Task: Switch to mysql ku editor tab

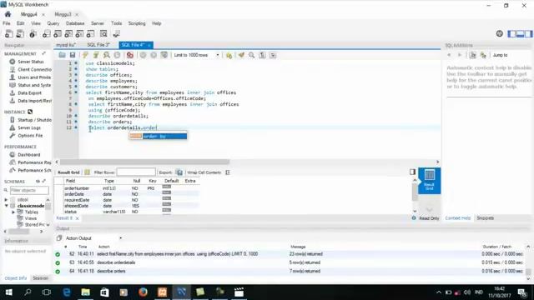Action: pos(66,45)
